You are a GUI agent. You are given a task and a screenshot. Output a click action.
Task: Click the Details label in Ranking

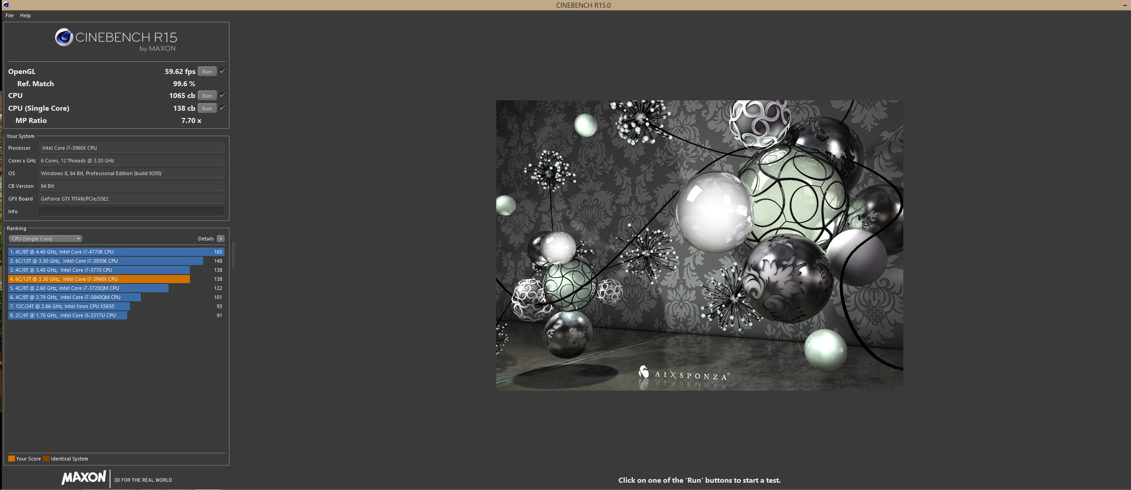coord(206,239)
